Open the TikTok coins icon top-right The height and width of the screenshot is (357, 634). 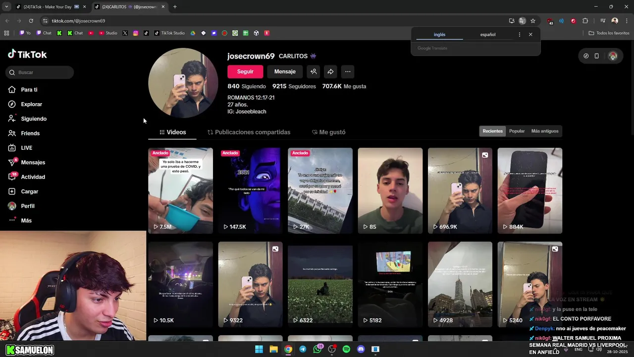[586, 56]
